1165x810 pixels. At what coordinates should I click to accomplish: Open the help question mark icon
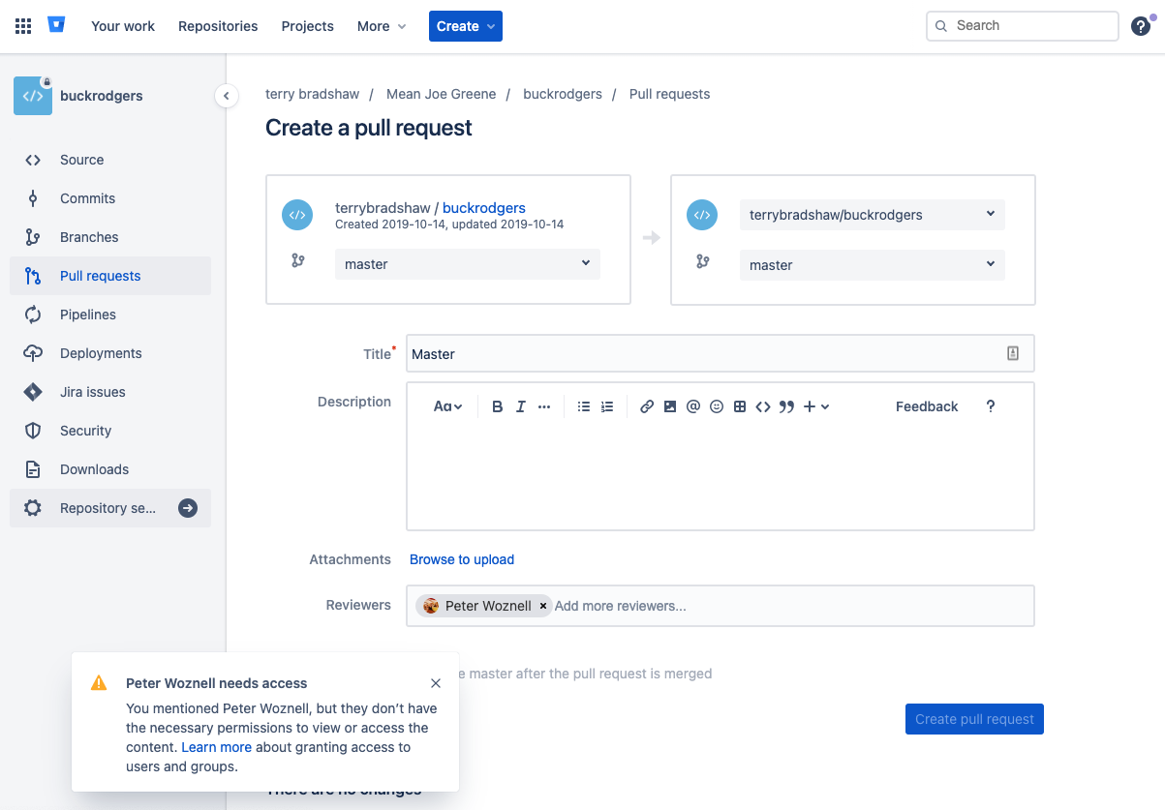(x=1141, y=26)
